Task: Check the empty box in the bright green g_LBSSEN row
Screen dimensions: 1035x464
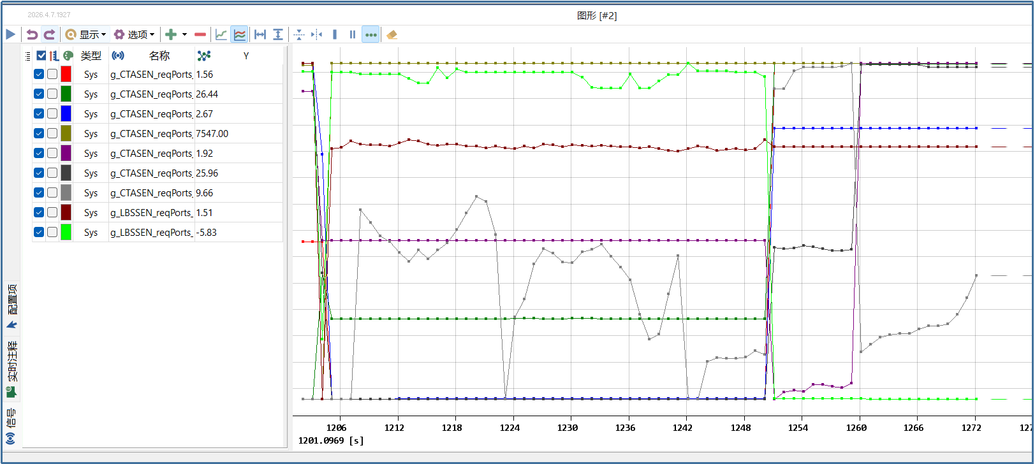Action: [52, 232]
